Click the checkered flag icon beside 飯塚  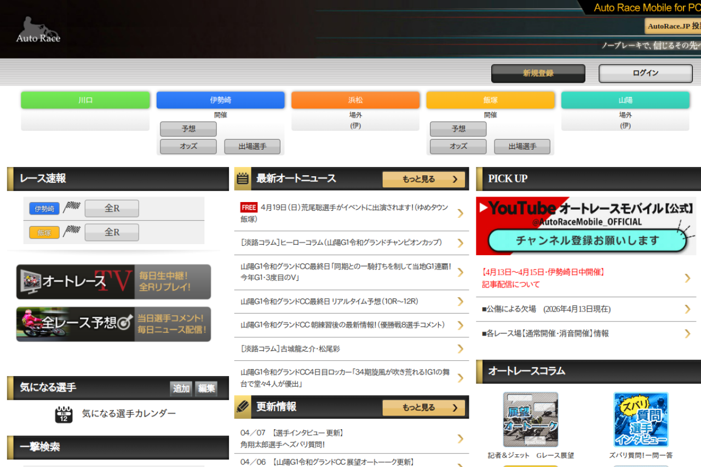coord(72,232)
